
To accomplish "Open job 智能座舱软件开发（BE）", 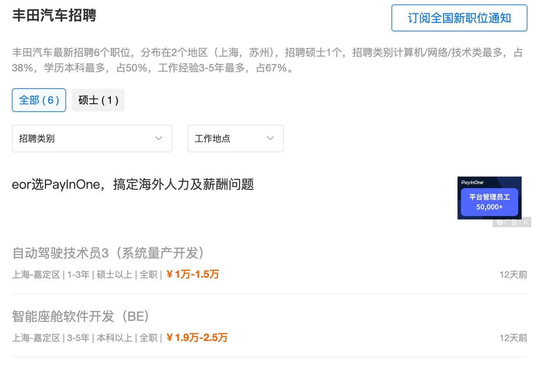I will (x=81, y=316).
